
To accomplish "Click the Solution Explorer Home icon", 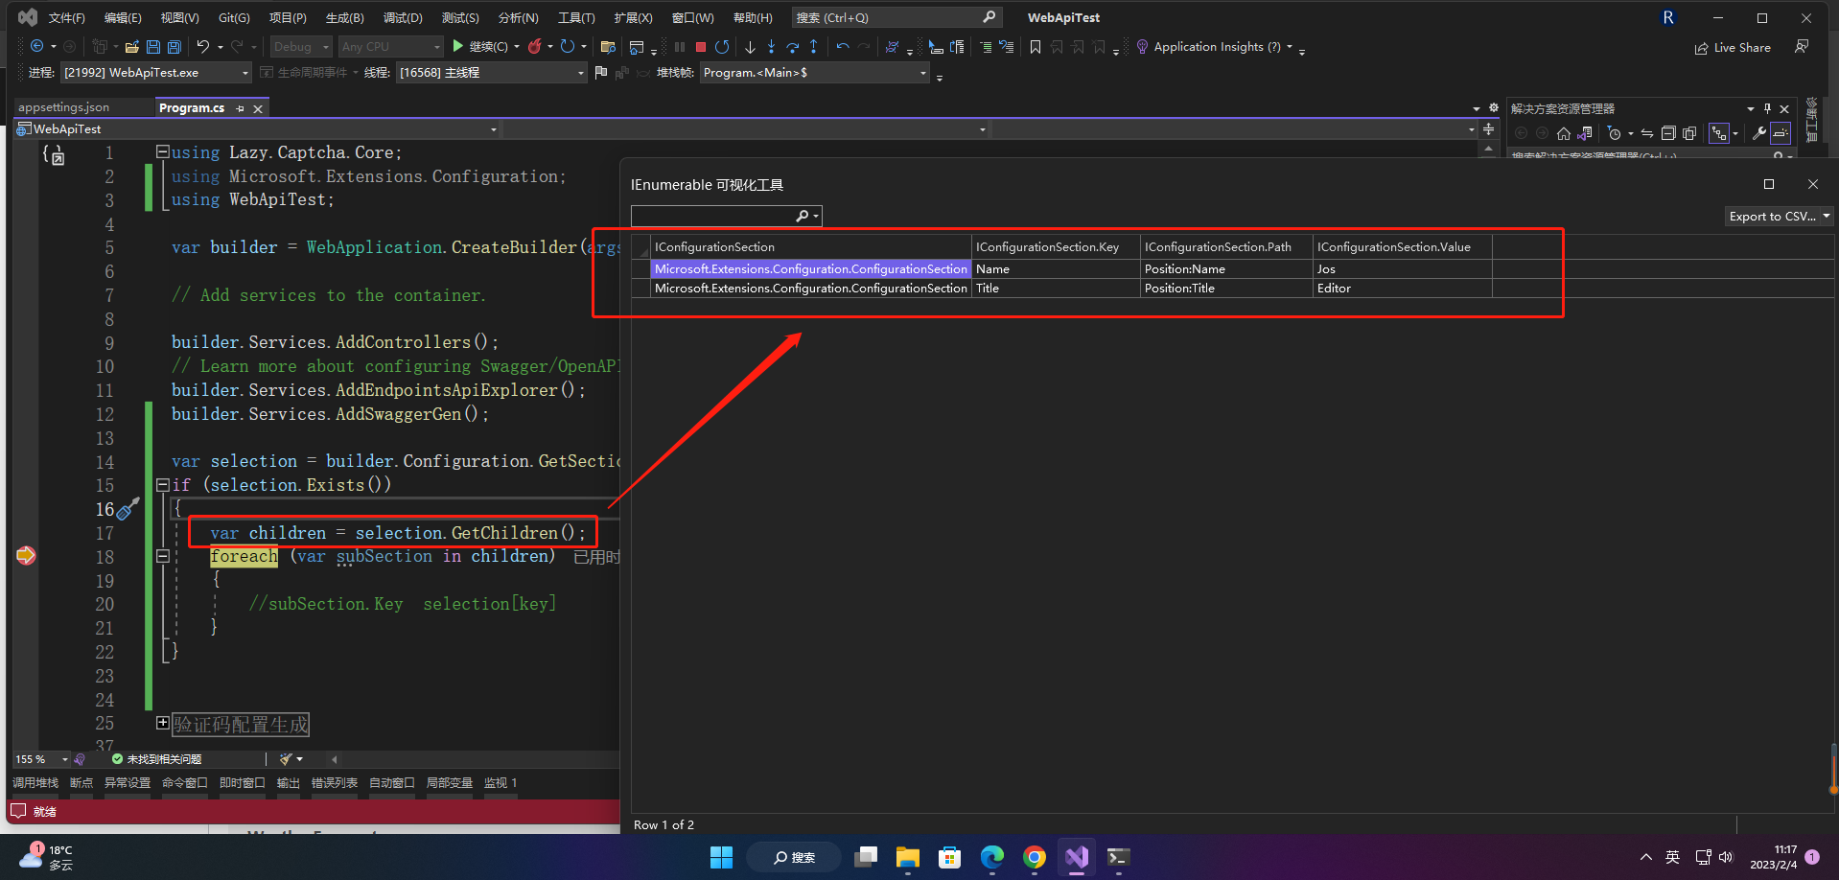I will point(1564,133).
